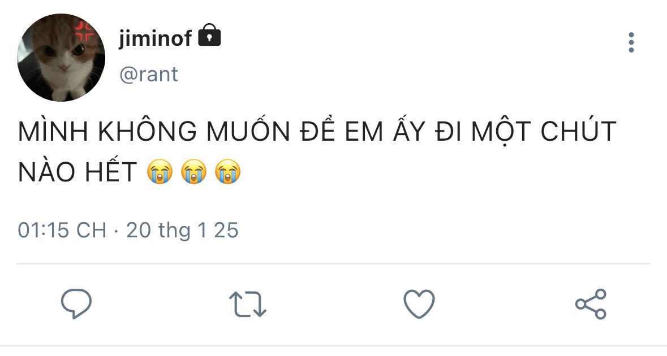The height and width of the screenshot is (356, 667).
Task: Reply to the jiminof tweet
Action: pyautogui.click(x=76, y=304)
